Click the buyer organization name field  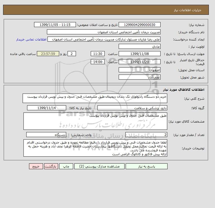(104, 32)
